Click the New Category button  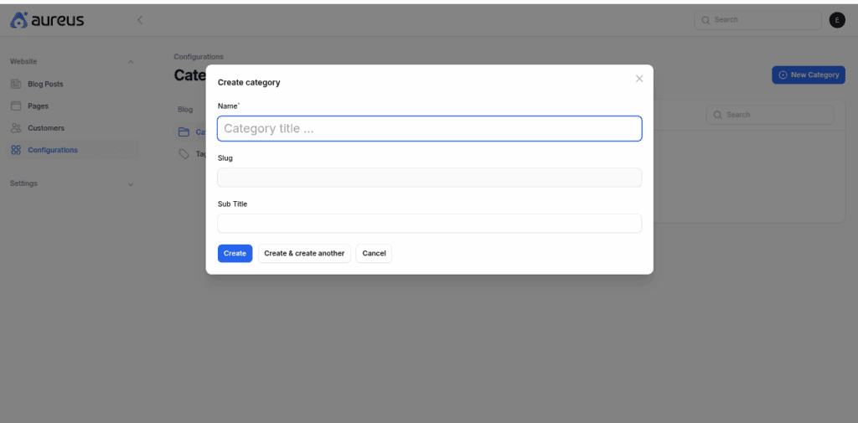click(x=809, y=75)
